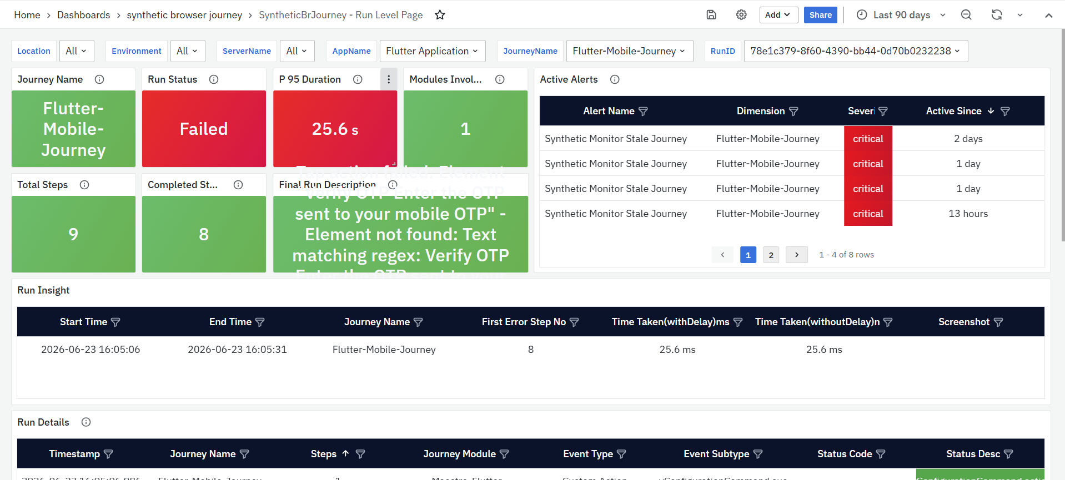
Task: Click the Failed run status tile
Action: click(204, 129)
